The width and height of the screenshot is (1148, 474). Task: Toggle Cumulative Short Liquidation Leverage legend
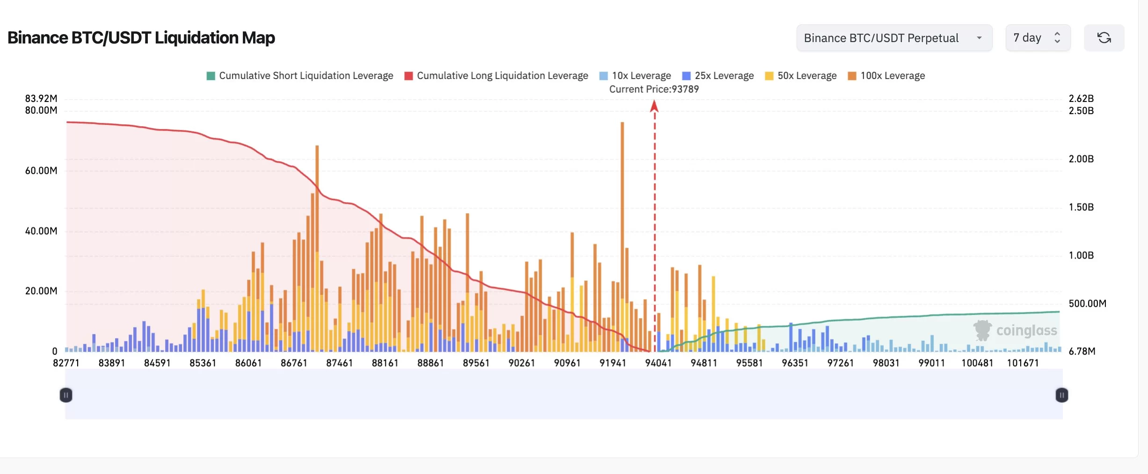pos(306,76)
